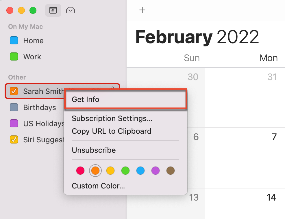
Task: Click the gray Birthdays calendar icon
Action: point(13,107)
